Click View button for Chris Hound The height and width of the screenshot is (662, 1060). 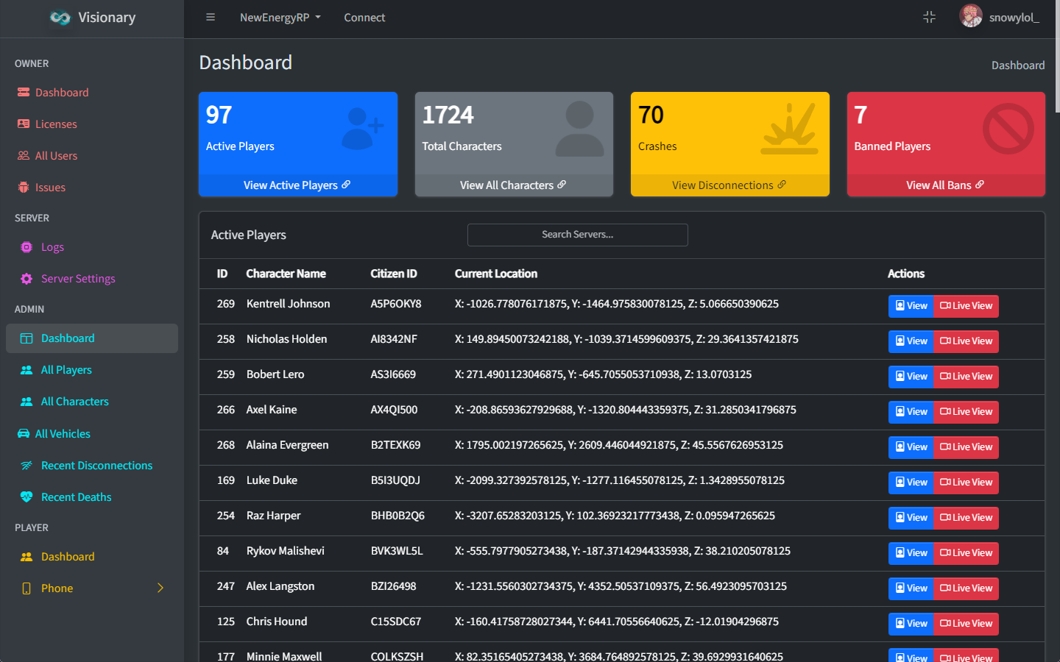coord(911,624)
